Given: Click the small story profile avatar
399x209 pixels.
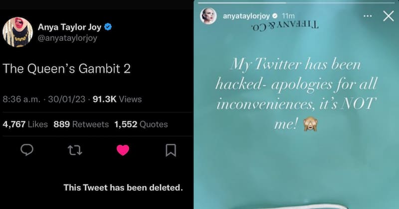Looking at the screenshot, I should tap(208, 16).
